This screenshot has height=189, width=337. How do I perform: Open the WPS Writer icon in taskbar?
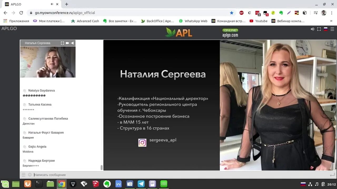coord(118,184)
